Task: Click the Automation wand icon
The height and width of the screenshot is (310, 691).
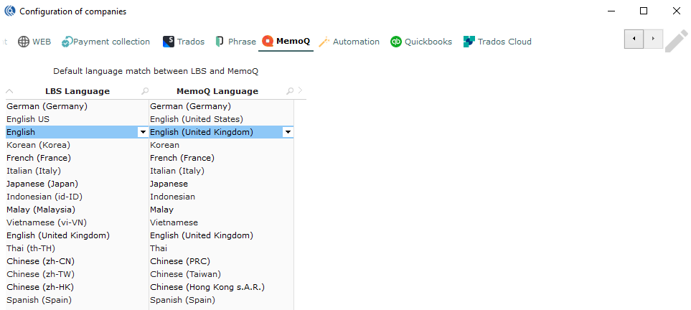Action: pyautogui.click(x=324, y=42)
